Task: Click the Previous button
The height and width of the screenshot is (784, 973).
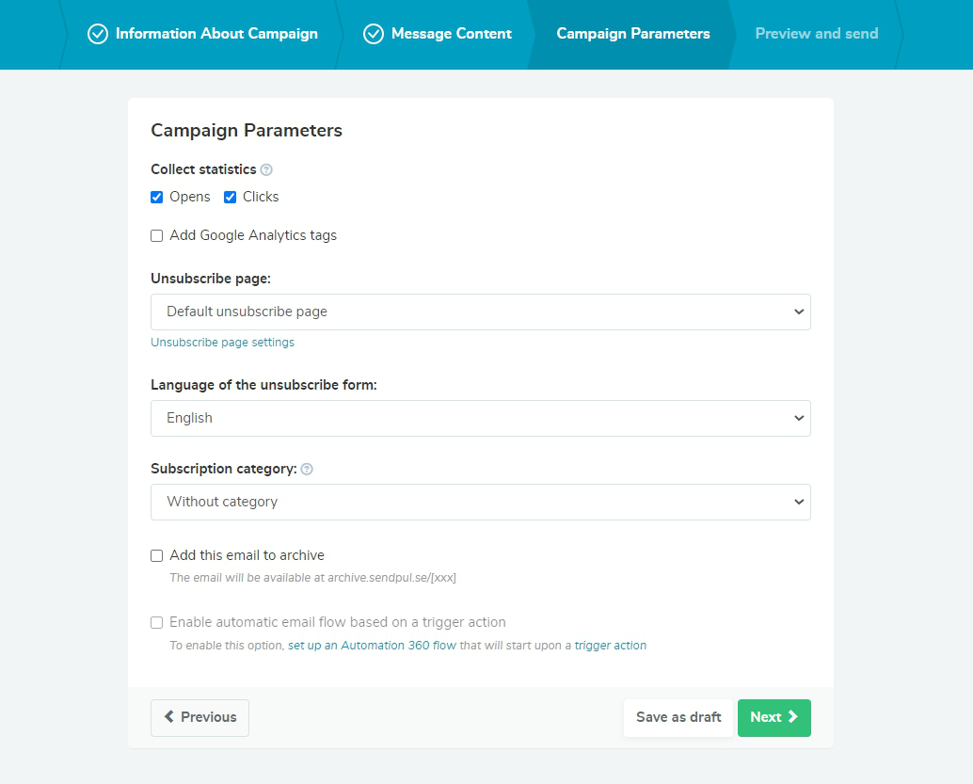Action: click(199, 717)
